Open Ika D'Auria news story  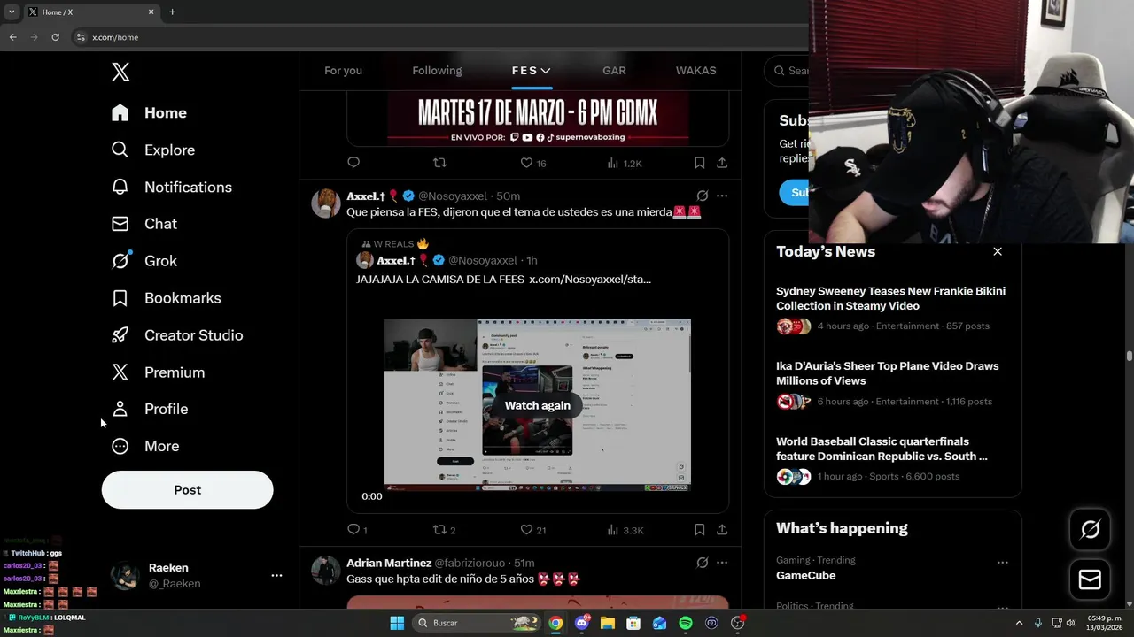pyautogui.click(x=892, y=384)
